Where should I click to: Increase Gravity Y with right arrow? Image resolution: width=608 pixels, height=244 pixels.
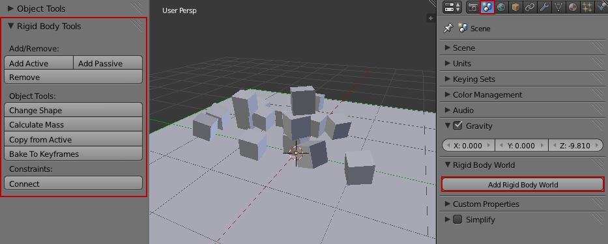pos(543,146)
